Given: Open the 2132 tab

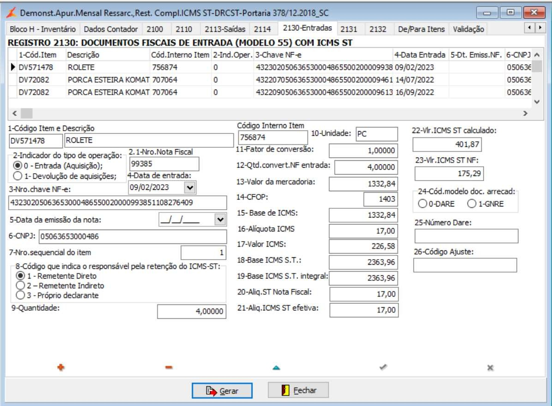Looking at the screenshot, I should [x=378, y=29].
